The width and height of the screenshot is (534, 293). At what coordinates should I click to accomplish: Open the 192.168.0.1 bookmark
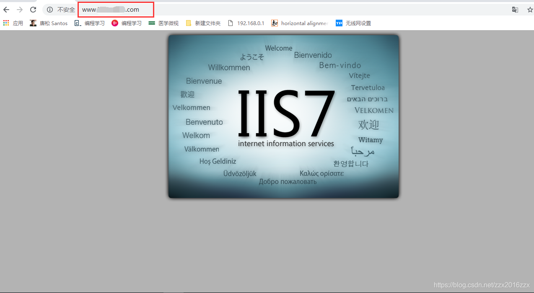coord(246,23)
